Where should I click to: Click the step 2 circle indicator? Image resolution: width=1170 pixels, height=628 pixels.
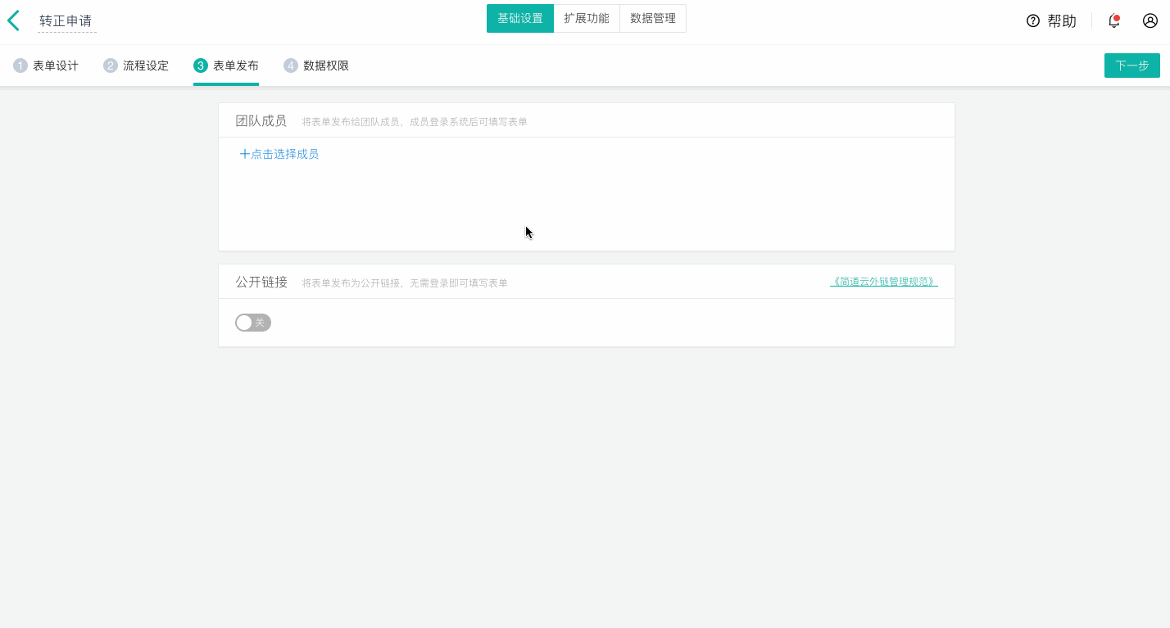point(108,65)
